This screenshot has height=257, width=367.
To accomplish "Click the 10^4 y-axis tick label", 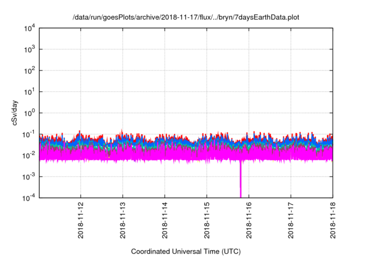I will click(30, 29).
